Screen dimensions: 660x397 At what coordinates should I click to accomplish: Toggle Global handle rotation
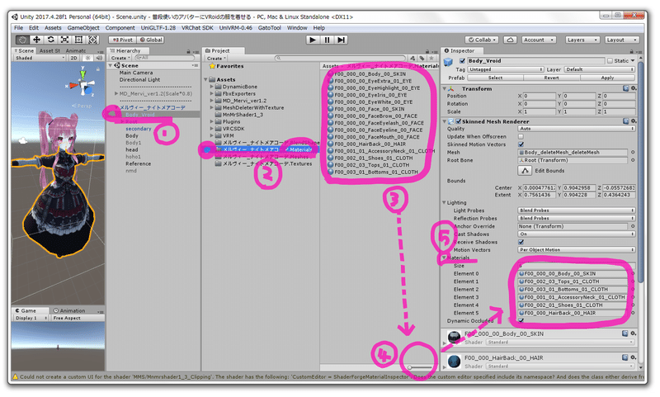point(151,40)
